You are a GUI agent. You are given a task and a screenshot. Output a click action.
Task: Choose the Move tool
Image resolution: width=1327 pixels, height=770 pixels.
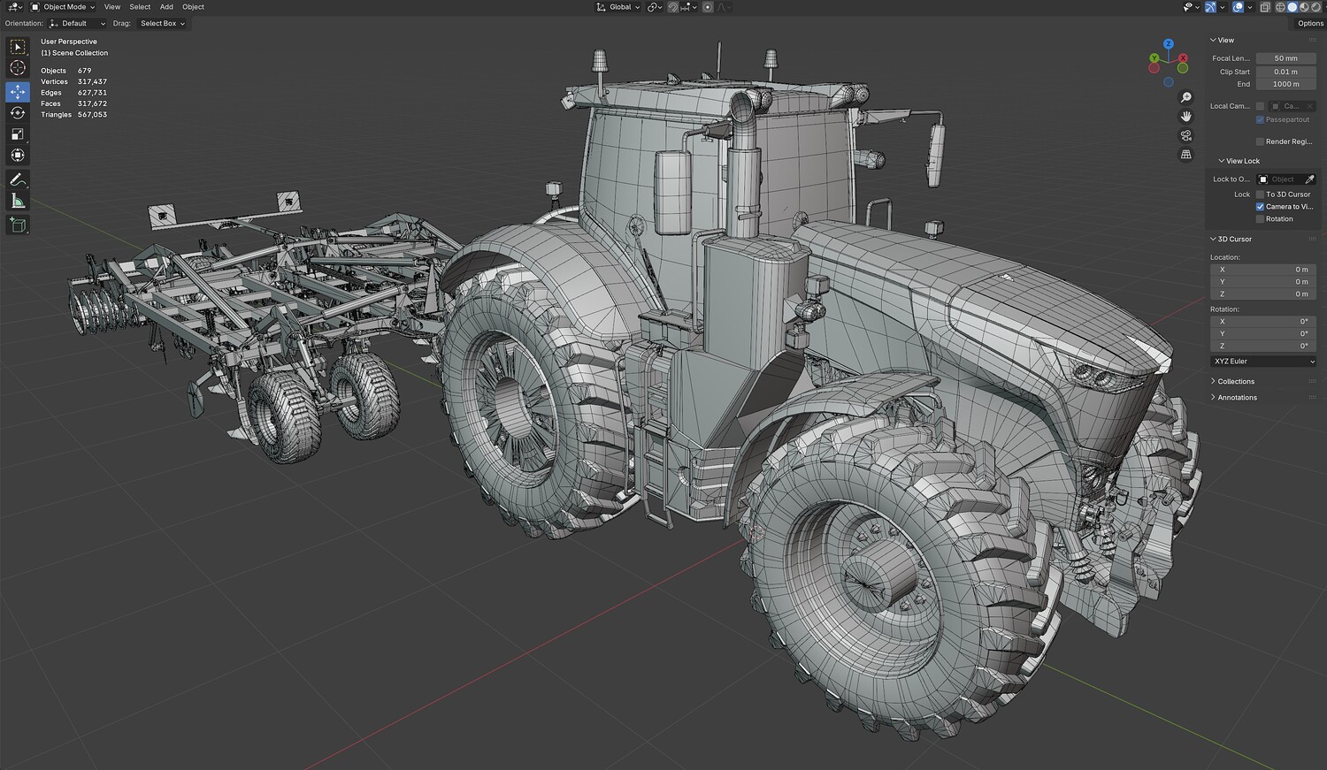(18, 91)
